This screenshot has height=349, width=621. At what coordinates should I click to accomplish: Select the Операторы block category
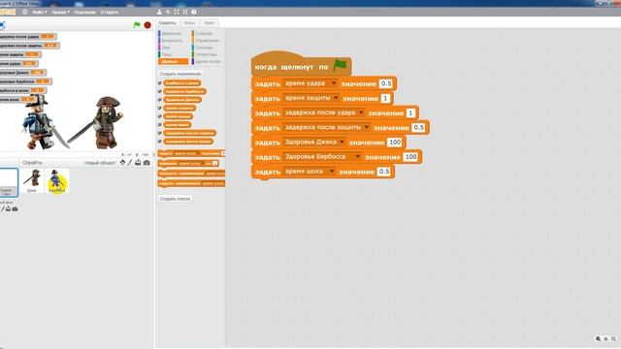click(206, 54)
